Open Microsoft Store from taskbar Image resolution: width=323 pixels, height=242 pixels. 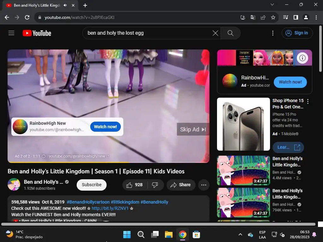click(x=196, y=234)
